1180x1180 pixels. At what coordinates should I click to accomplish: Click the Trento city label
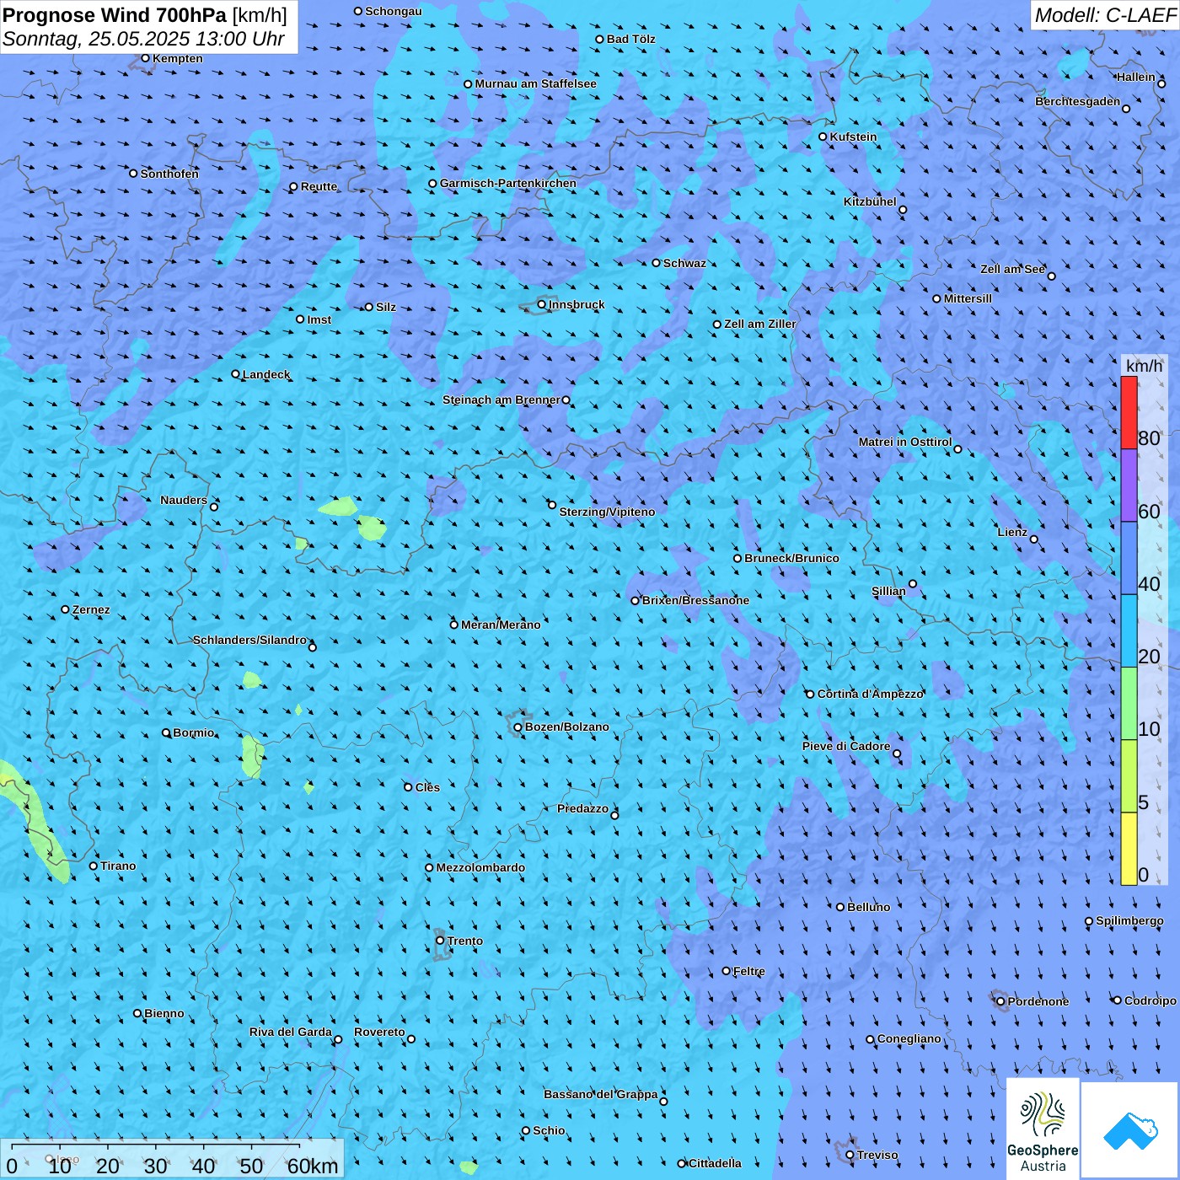coord(465,941)
